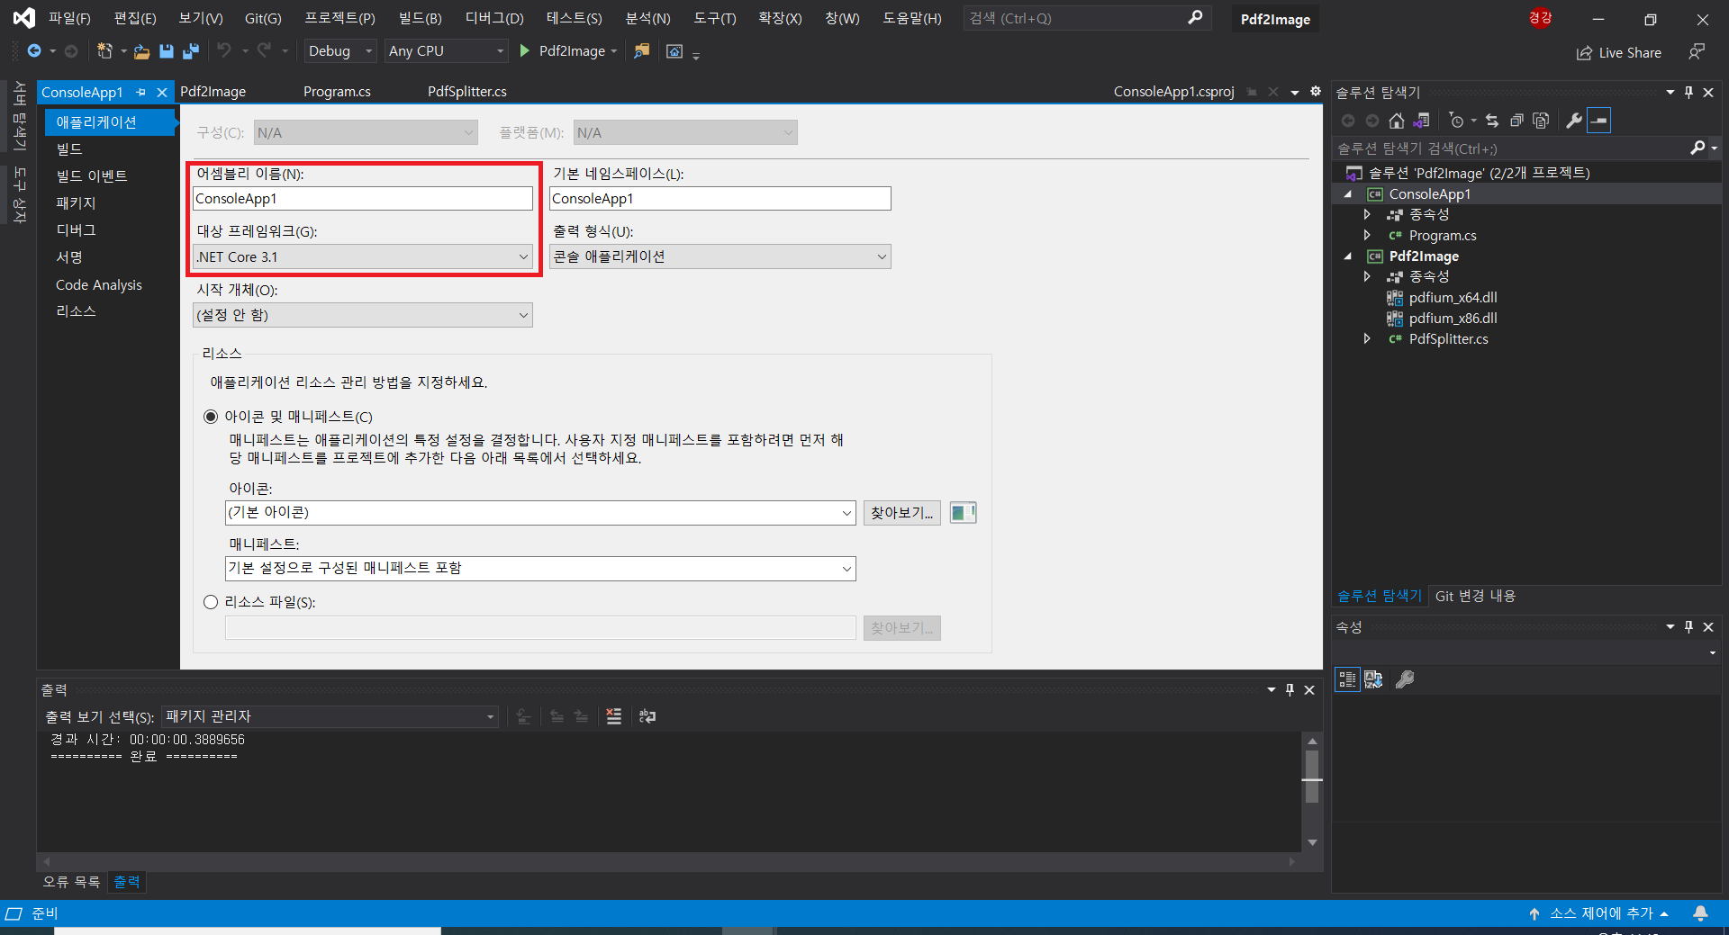
Task: Switch to the PdfSplitter.cs tab
Action: point(467,92)
